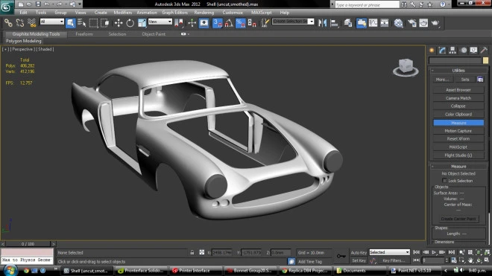This screenshot has height=276, width=492.
Task: Click the Play Animation button
Action: coord(434,252)
